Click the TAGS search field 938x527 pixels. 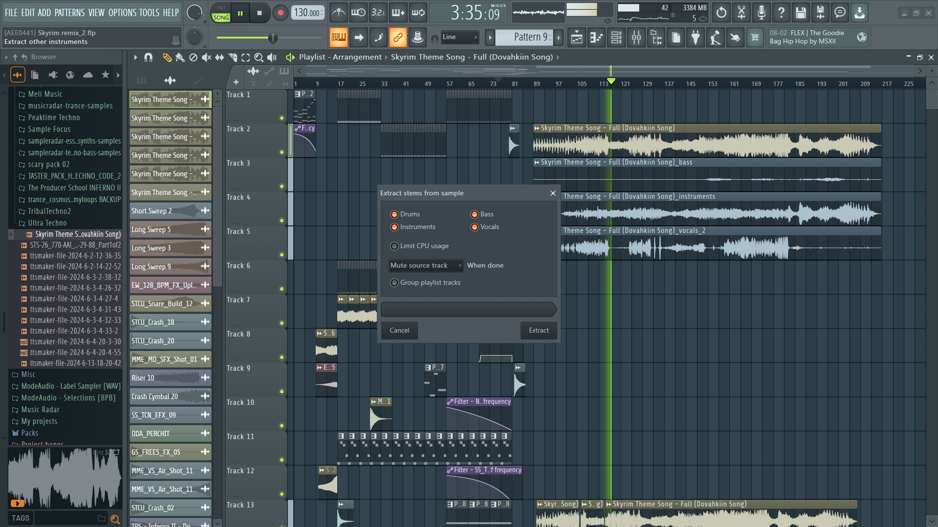pyautogui.click(x=71, y=519)
